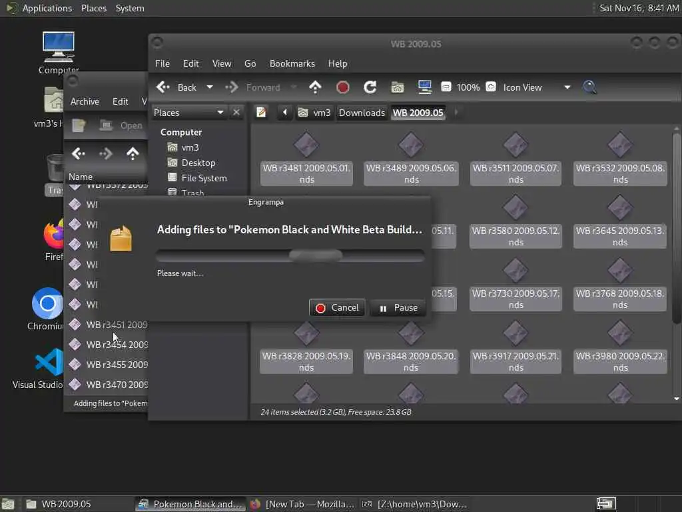Click the red Stop loading icon

tap(343, 87)
